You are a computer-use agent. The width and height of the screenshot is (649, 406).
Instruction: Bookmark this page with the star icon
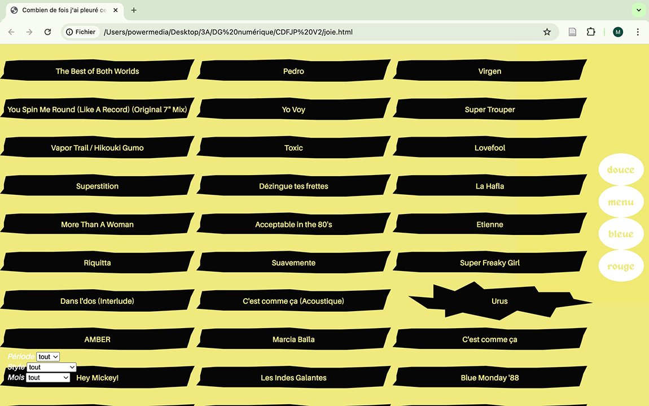pos(547,32)
